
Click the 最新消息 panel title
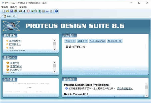coord(69,79)
